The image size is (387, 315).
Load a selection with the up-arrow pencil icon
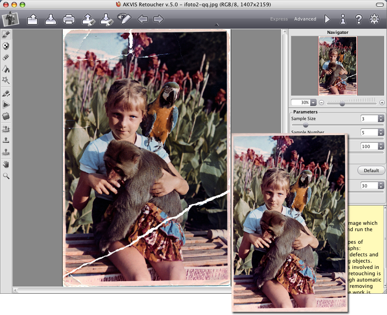88,19
